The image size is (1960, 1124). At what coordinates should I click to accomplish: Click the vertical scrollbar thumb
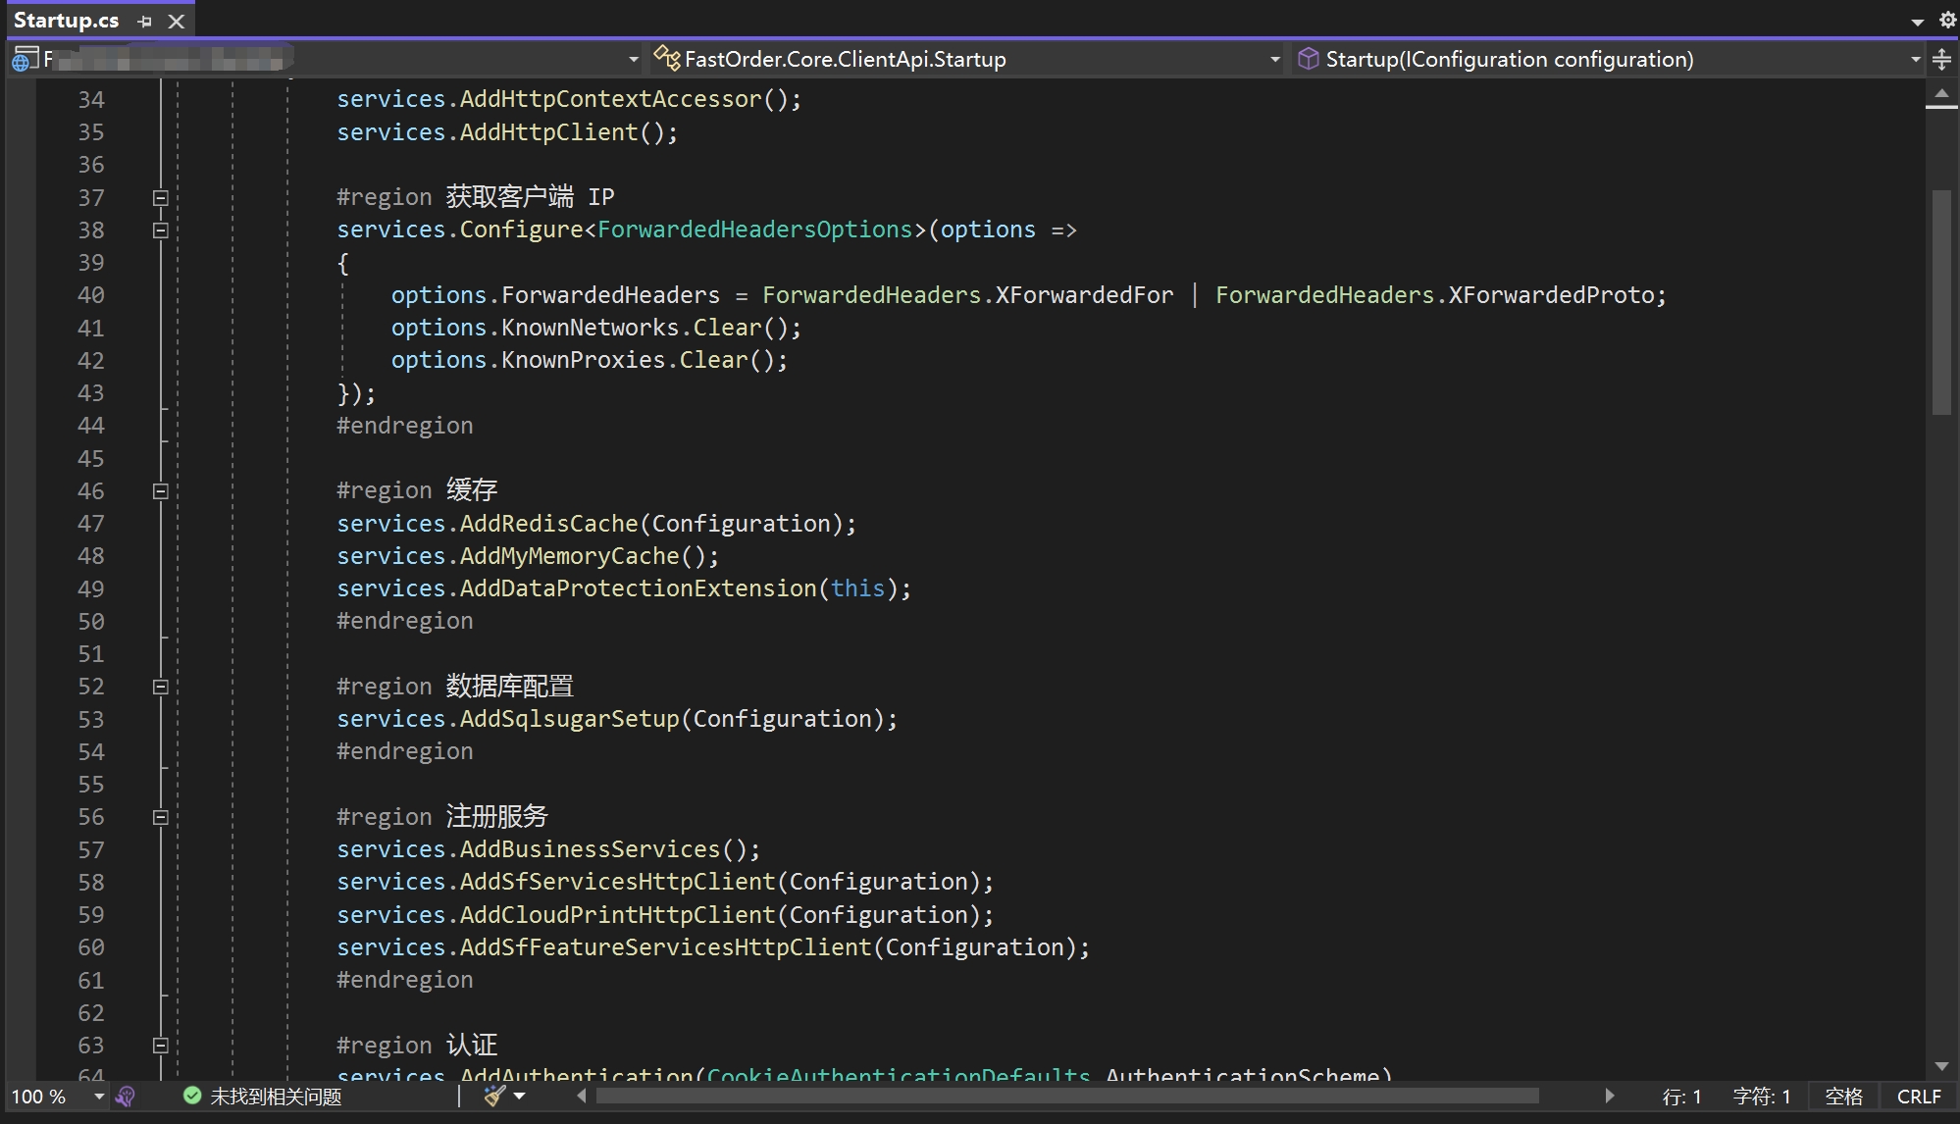pos(1941,302)
